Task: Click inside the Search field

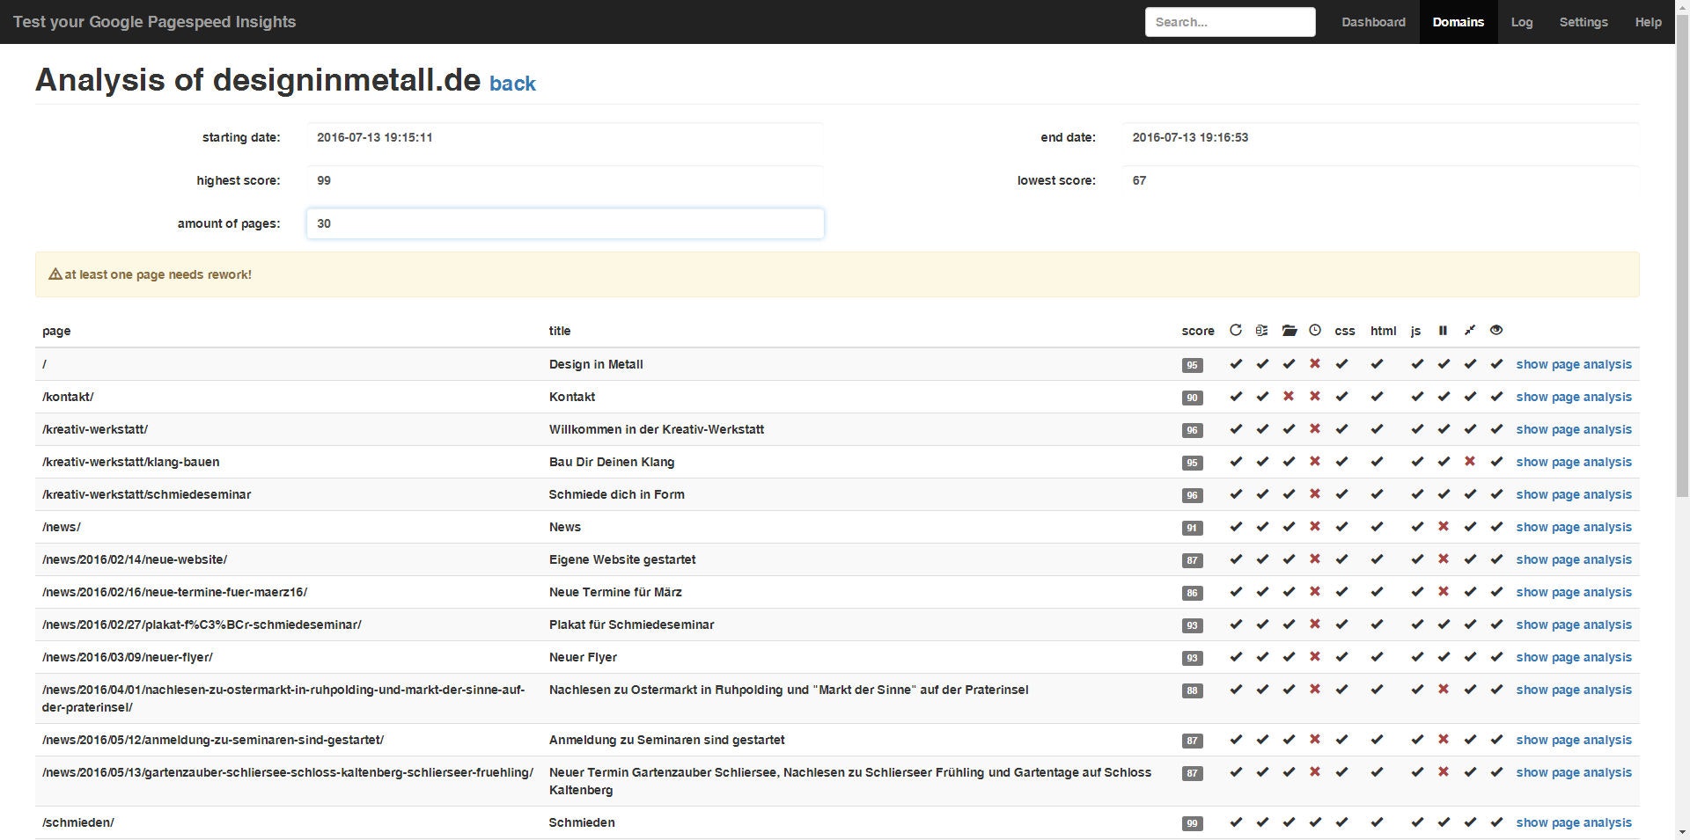Action: point(1230,21)
